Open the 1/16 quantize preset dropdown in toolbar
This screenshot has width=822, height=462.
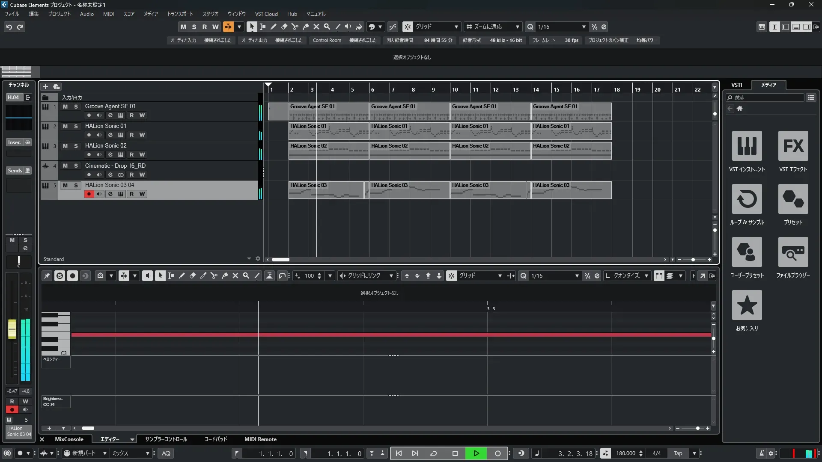point(584,27)
